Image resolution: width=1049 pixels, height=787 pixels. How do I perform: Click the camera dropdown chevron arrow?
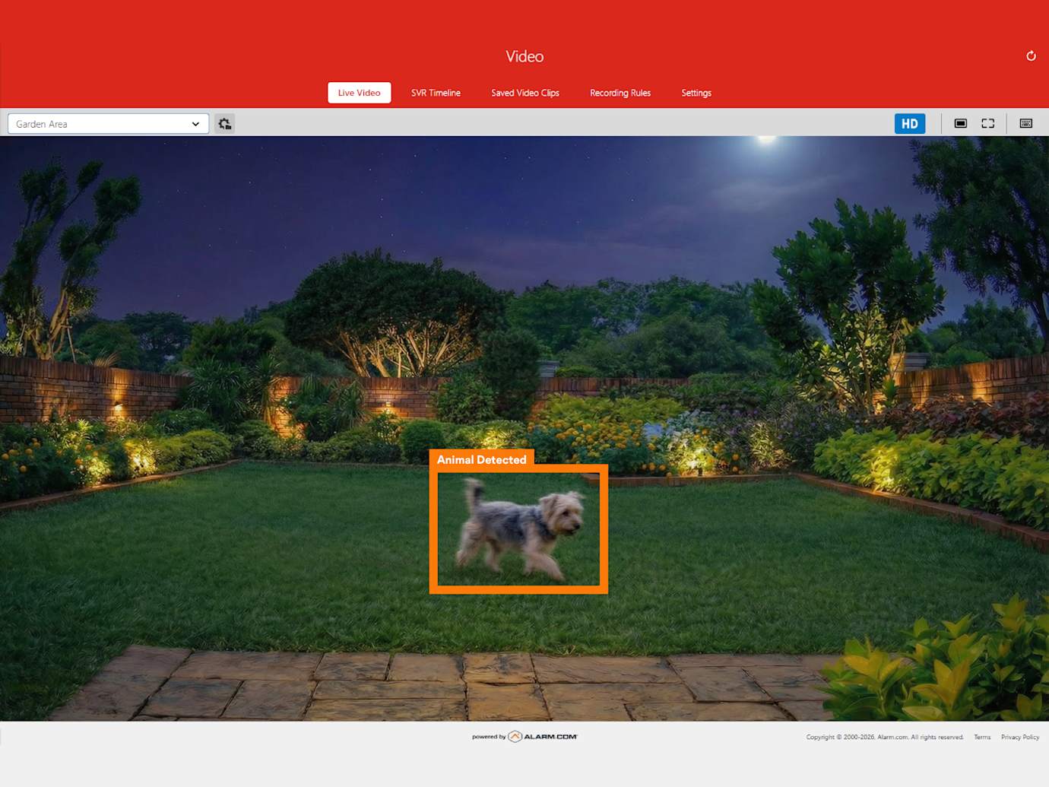coord(195,124)
